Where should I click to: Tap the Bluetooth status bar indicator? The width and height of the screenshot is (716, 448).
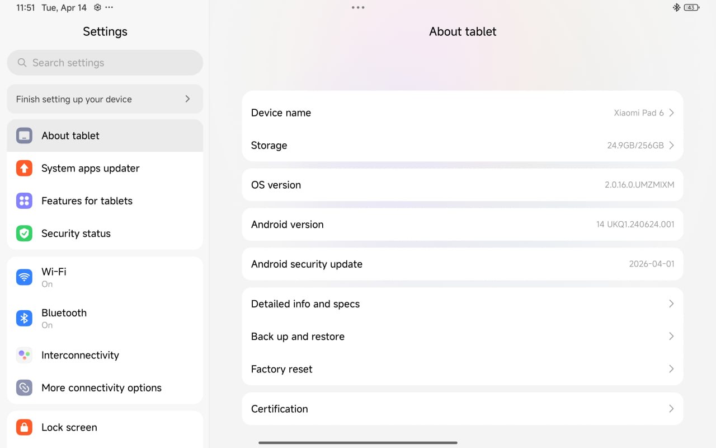[676, 7]
